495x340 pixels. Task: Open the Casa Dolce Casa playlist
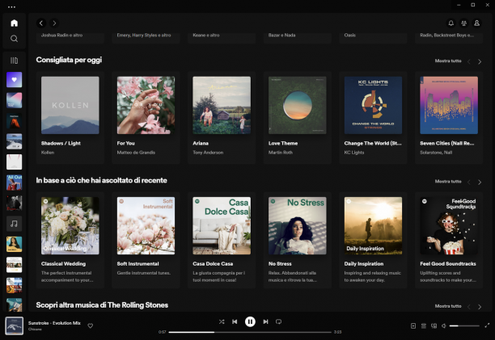tap(222, 240)
